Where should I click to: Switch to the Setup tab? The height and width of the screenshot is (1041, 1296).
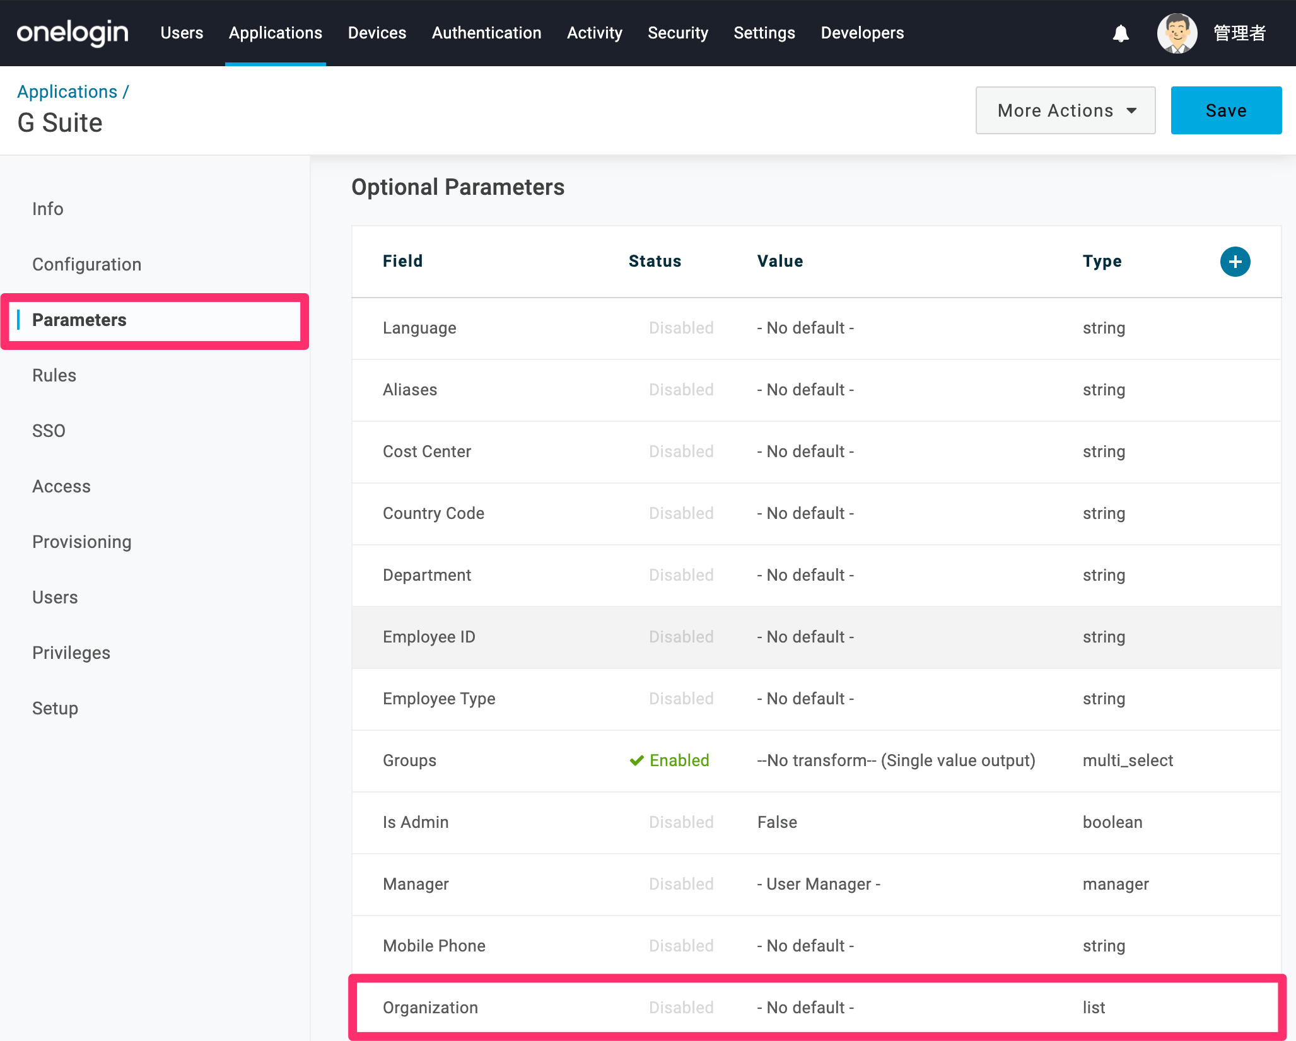[55, 708]
